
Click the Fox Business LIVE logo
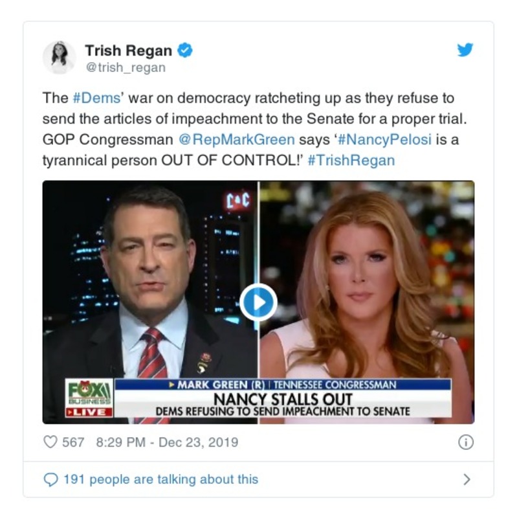tap(89, 398)
